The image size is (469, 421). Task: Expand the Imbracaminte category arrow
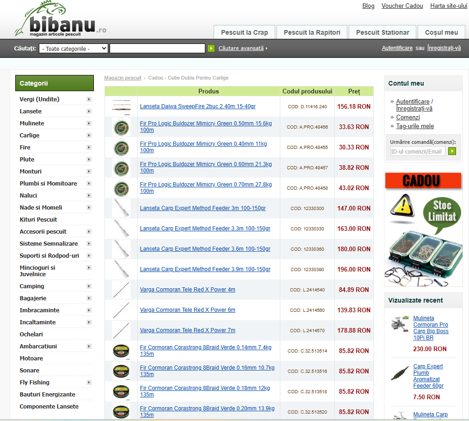pos(89,310)
